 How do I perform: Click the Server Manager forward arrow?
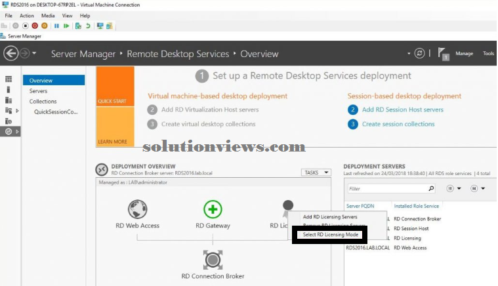(25, 53)
